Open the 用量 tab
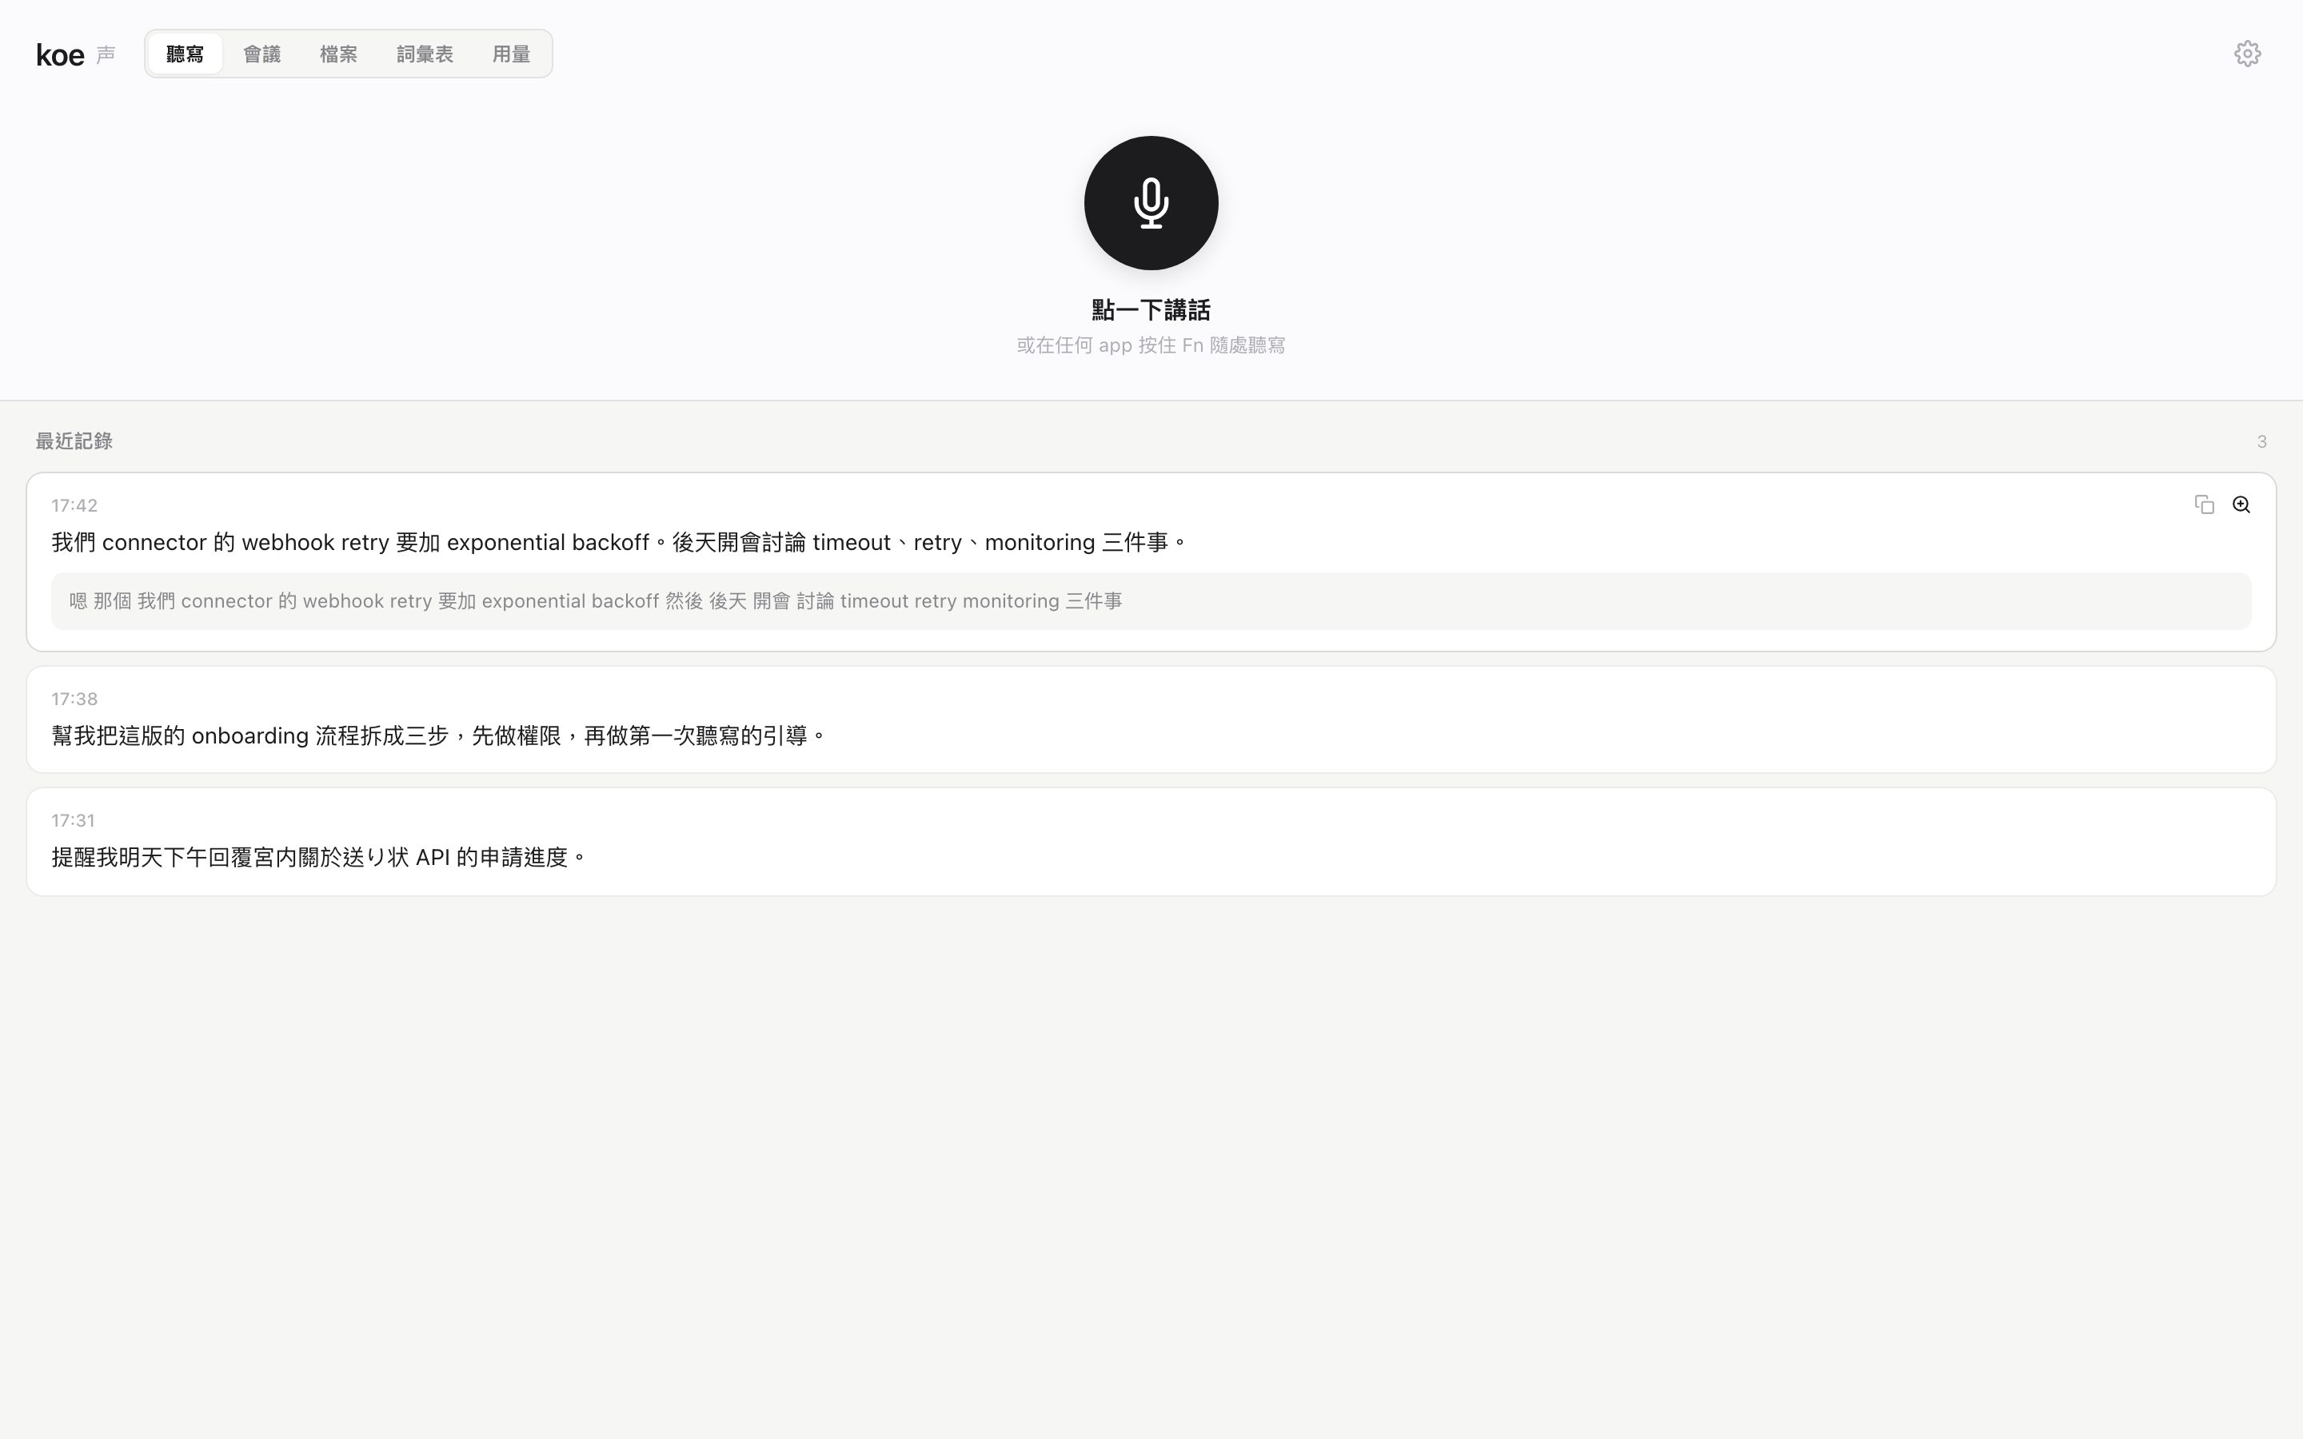Viewport: 2303px width, 1439px height. click(x=511, y=54)
